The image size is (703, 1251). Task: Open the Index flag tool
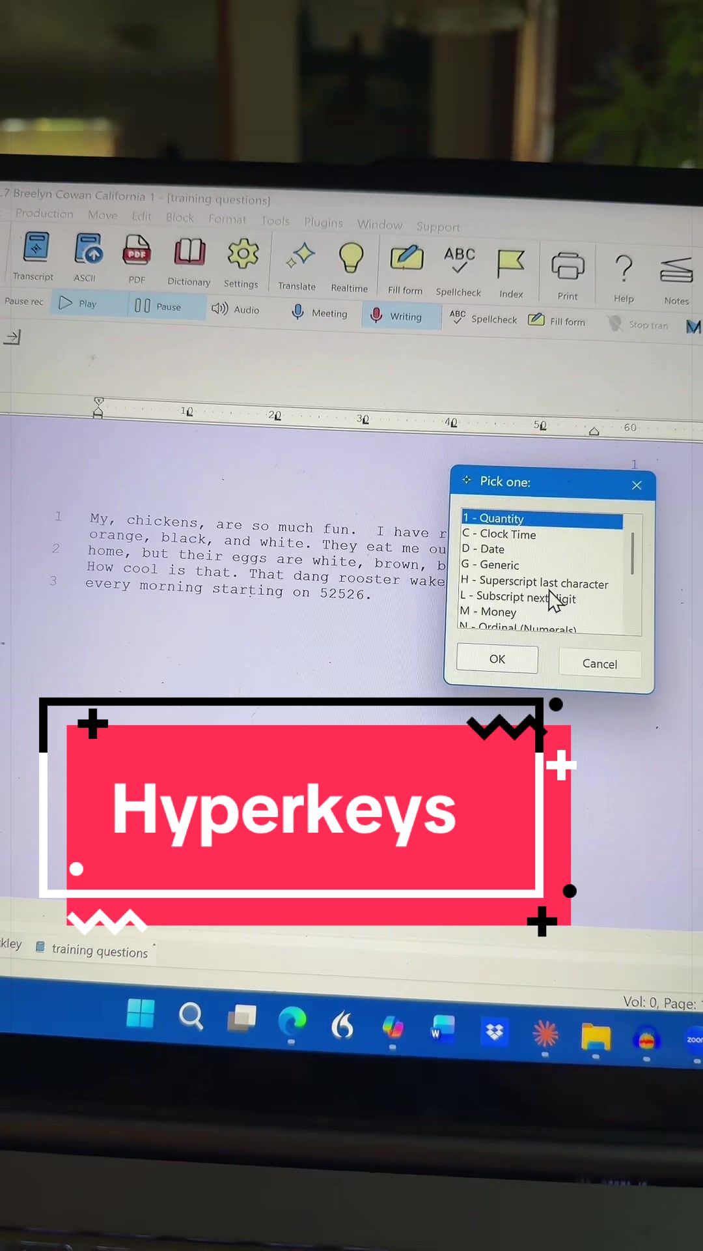click(x=511, y=273)
